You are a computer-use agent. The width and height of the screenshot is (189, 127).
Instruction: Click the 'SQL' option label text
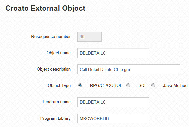coord(142,85)
